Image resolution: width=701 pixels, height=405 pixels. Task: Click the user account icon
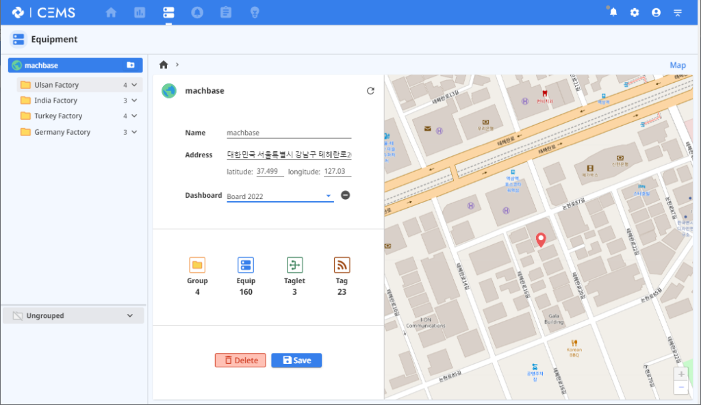pos(656,12)
